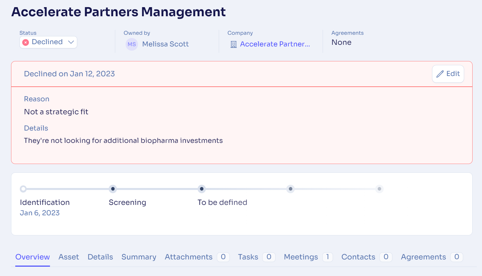Click the MS owner avatar
Viewport: 482px width, 276px height.
point(132,44)
